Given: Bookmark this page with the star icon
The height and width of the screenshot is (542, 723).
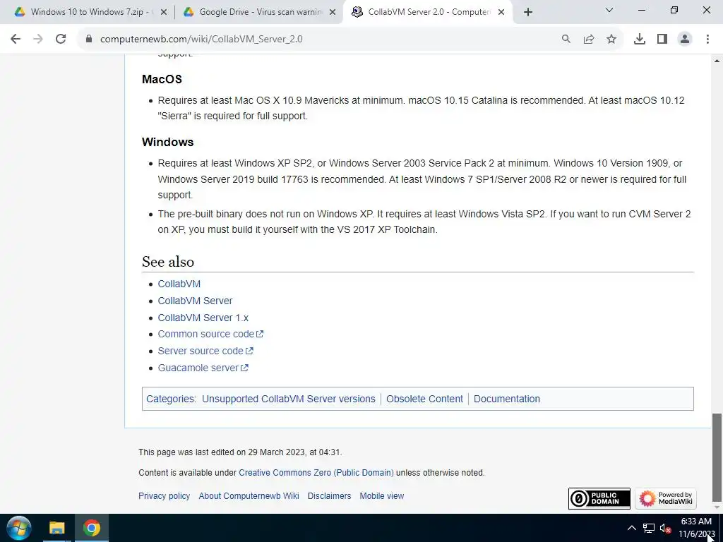Looking at the screenshot, I should pos(611,40).
